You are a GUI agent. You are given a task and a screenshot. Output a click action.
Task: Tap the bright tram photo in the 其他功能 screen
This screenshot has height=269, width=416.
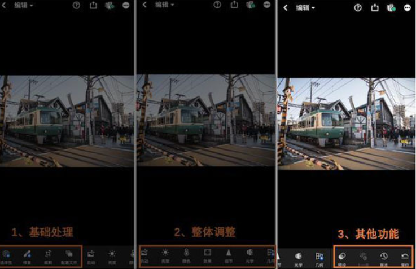coord(346,124)
